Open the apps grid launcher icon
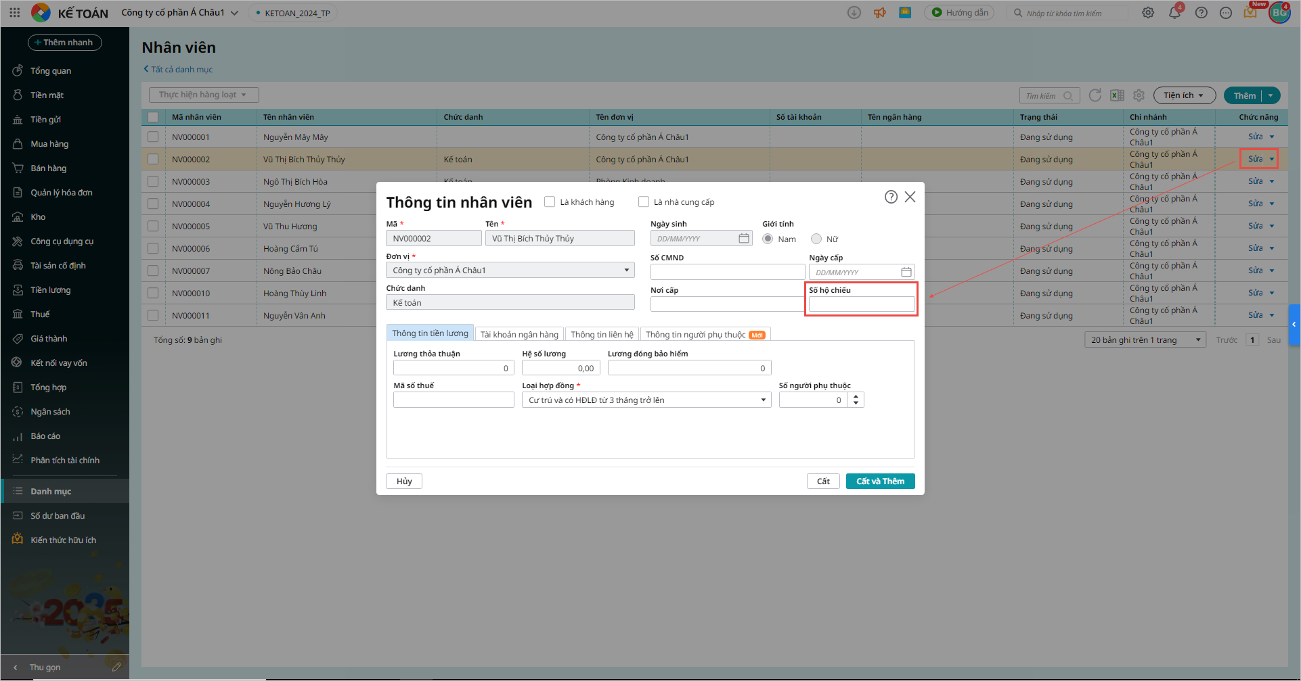1301x681 pixels. pyautogui.click(x=15, y=12)
